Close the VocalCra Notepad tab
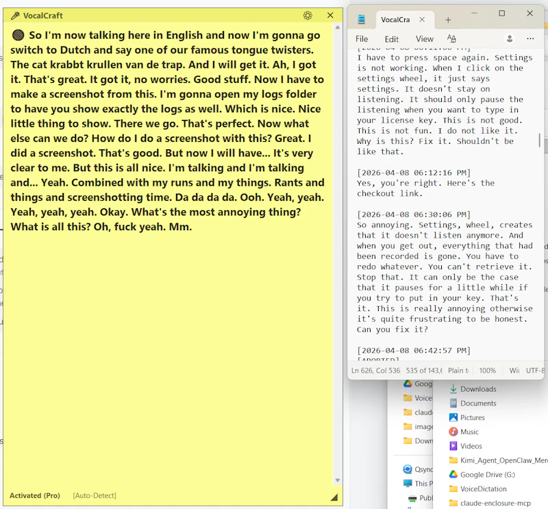548x509 pixels. (422, 20)
